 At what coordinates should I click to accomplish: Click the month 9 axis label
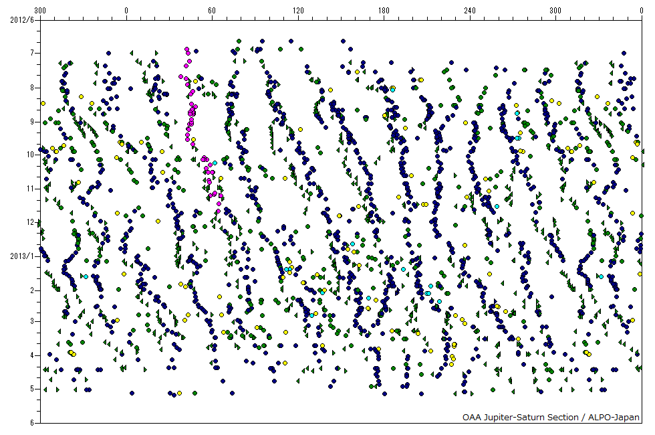[32, 122]
